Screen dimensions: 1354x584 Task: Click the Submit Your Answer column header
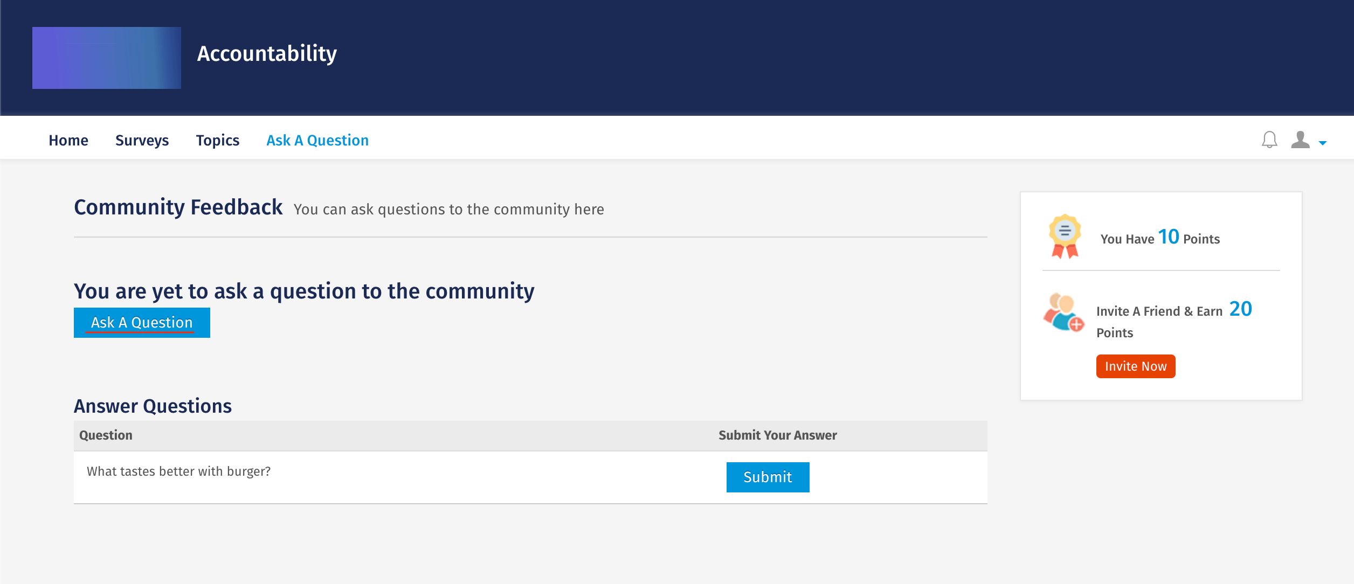point(777,435)
